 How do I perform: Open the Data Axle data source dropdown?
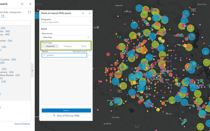click(66, 37)
